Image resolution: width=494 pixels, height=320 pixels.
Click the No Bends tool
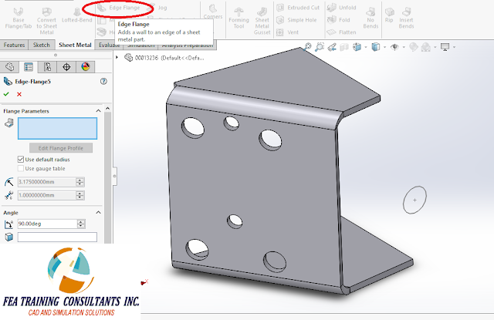pyautogui.click(x=370, y=18)
